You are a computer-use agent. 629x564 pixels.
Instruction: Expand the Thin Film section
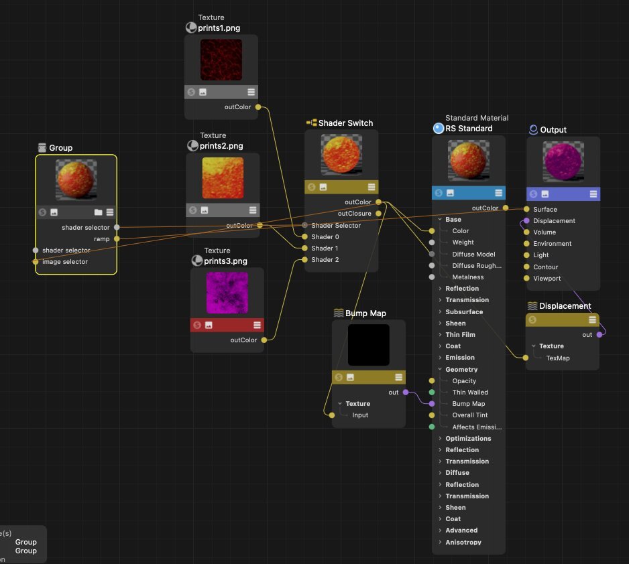[x=440, y=334]
